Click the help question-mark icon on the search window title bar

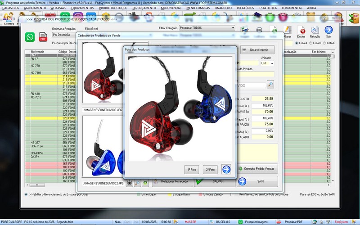(324, 18)
